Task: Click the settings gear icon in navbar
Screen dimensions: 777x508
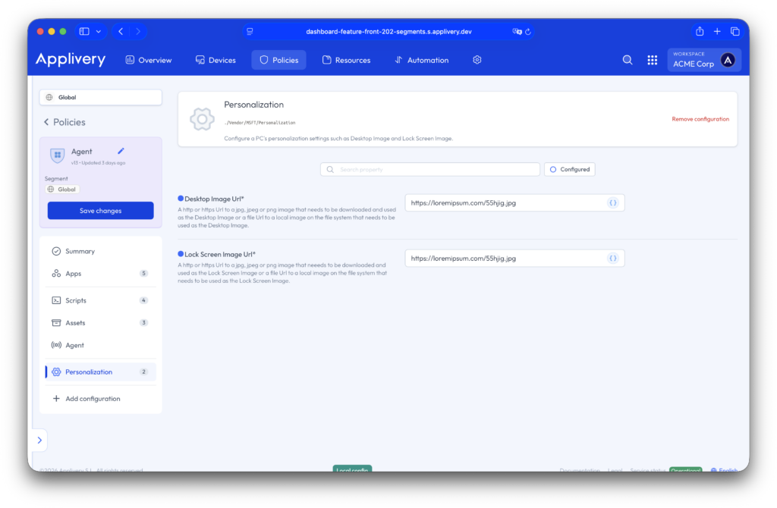Action: click(477, 60)
